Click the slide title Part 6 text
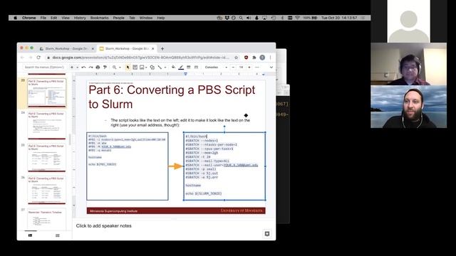This screenshot has height=256, width=456. (172, 97)
